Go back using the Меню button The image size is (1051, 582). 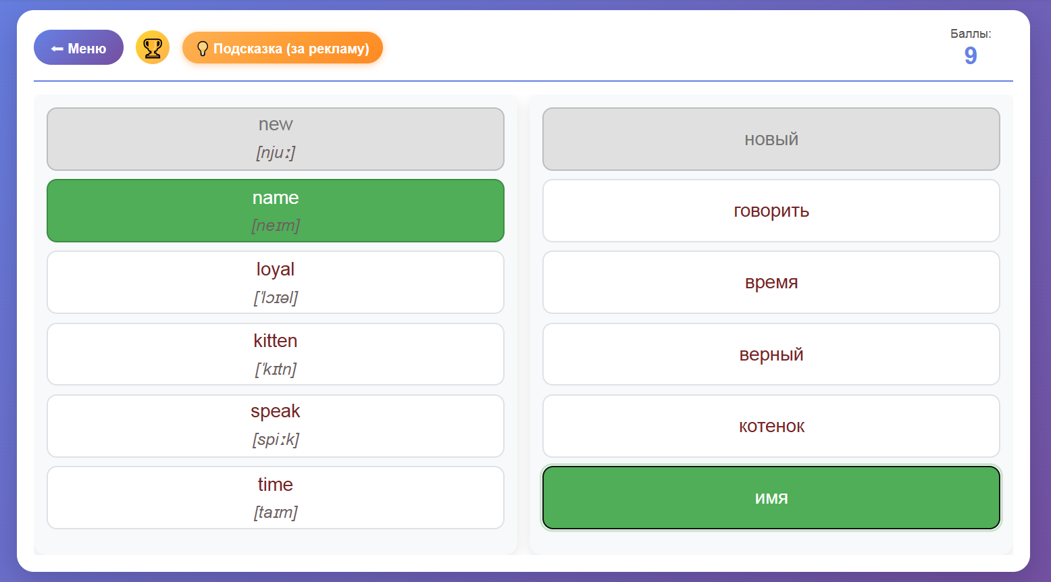(78, 48)
